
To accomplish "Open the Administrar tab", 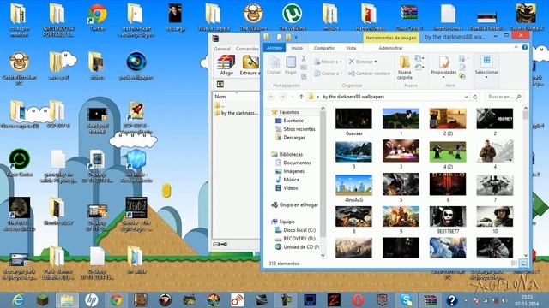I will [391, 48].
